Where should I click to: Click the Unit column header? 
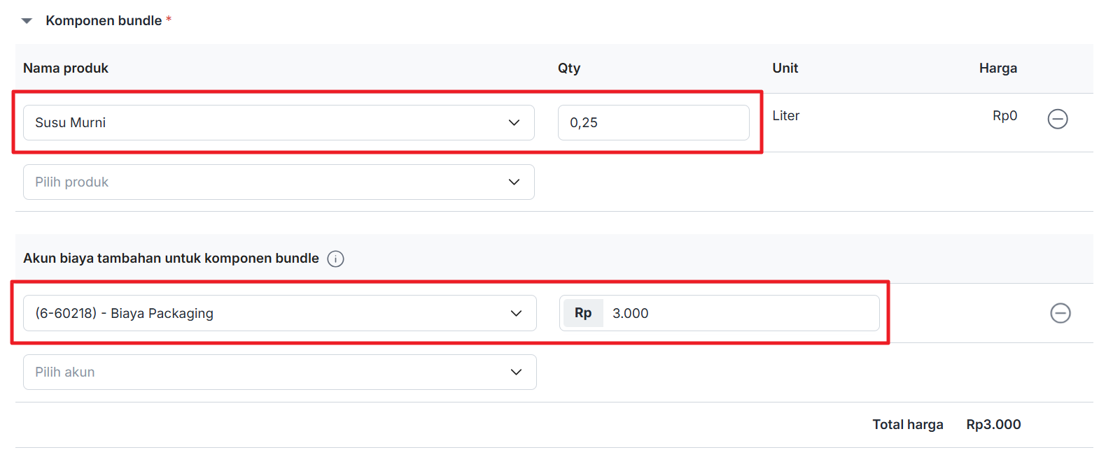[785, 68]
